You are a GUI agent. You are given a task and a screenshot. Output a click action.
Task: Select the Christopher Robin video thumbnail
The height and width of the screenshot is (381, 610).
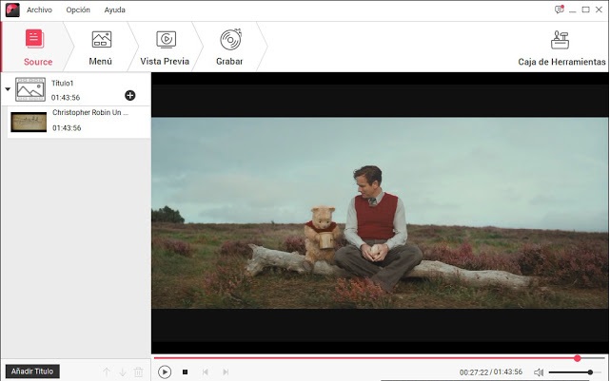(29, 122)
